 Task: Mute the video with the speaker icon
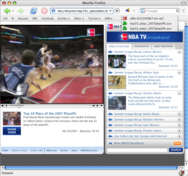3,106
